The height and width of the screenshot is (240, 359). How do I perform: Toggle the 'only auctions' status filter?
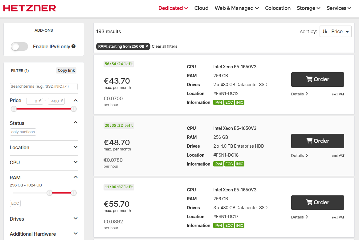point(23,132)
